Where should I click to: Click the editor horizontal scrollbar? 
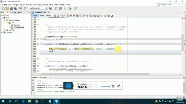(x=96, y=74)
